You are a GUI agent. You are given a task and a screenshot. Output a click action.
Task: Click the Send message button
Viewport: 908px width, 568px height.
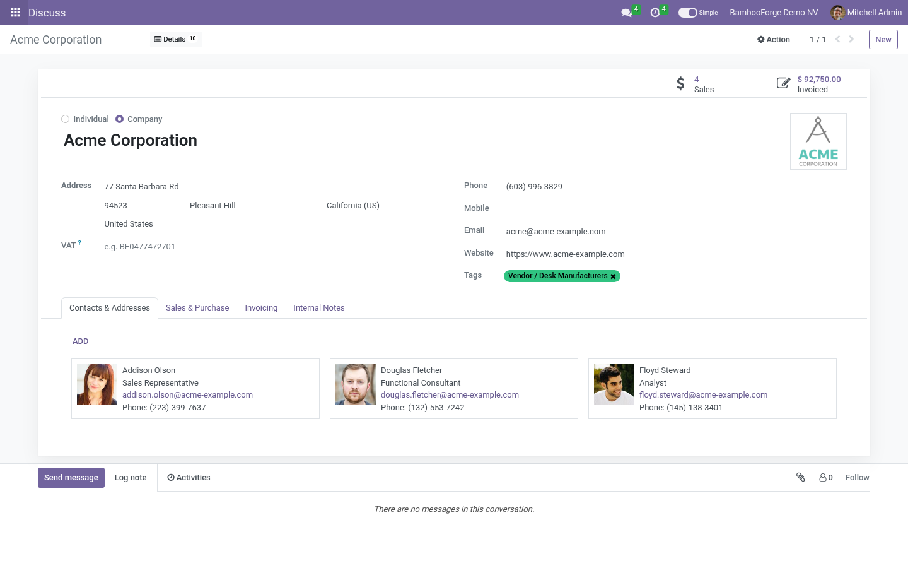(71, 478)
